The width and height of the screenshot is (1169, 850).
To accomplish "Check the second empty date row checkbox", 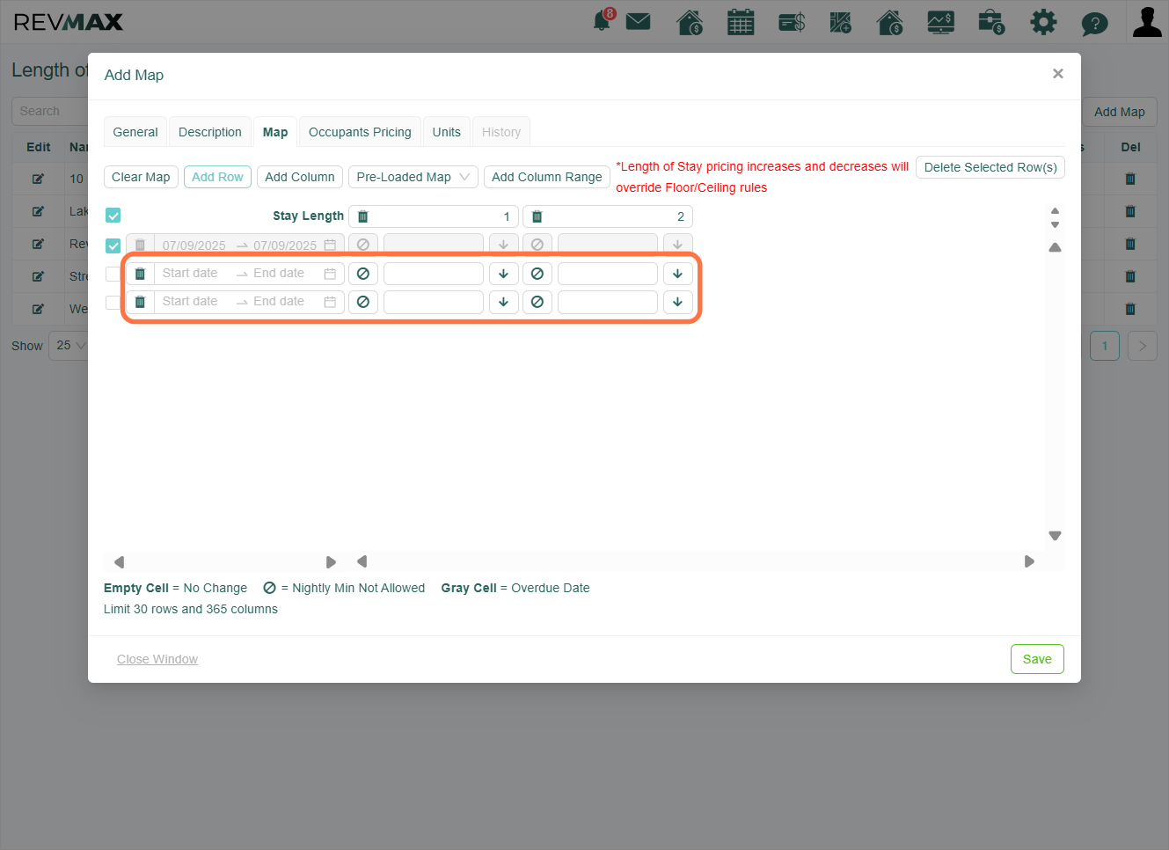I will [x=113, y=302].
